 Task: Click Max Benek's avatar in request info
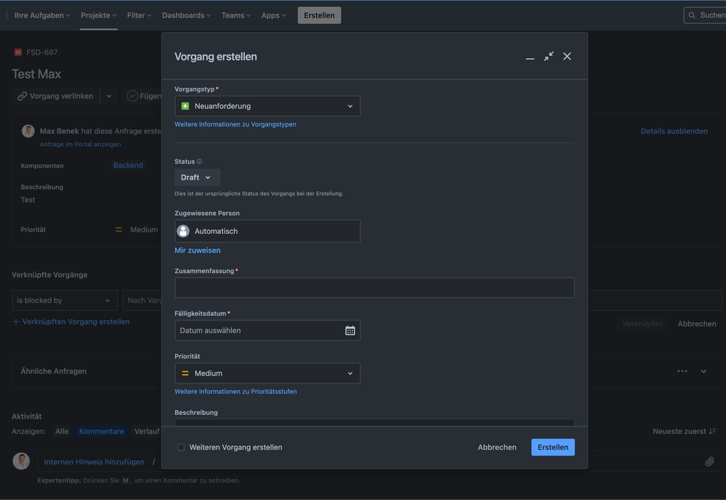coord(28,131)
